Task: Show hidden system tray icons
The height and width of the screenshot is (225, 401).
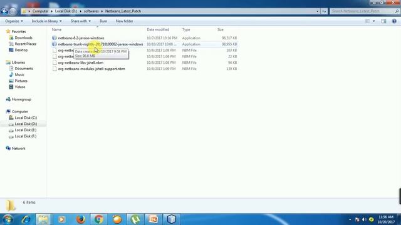Action: (x=350, y=219)
